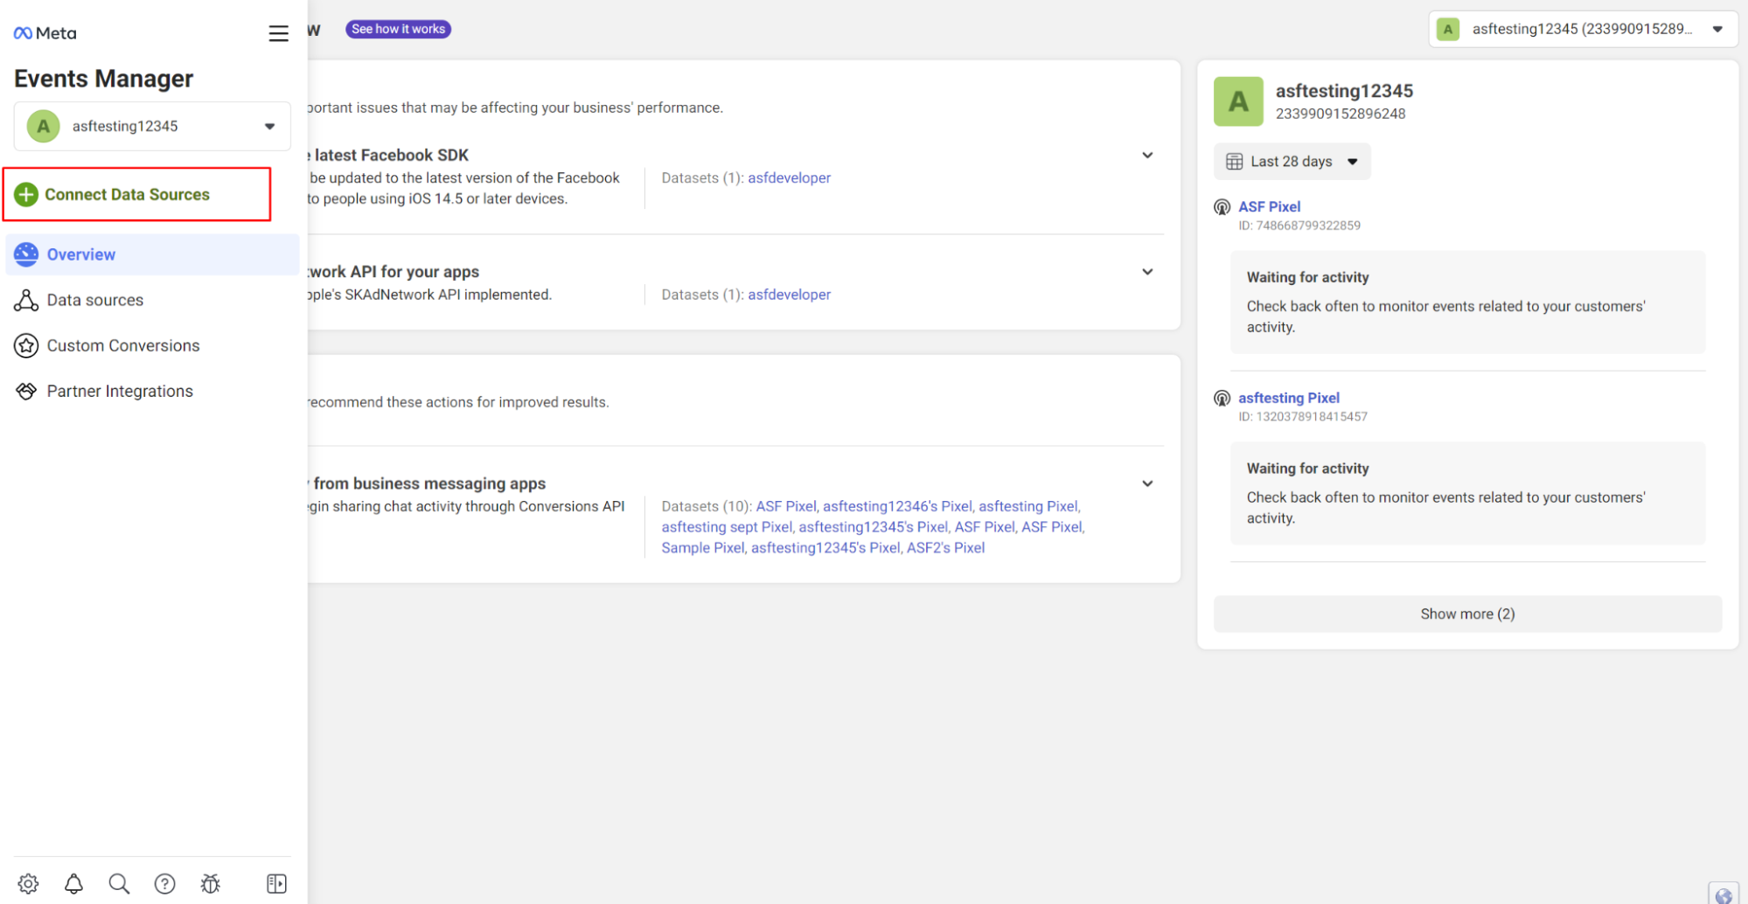The height and width of the screenshot is (904, 1748).
Task: Click the bug report icon
Action: [211, 883]
